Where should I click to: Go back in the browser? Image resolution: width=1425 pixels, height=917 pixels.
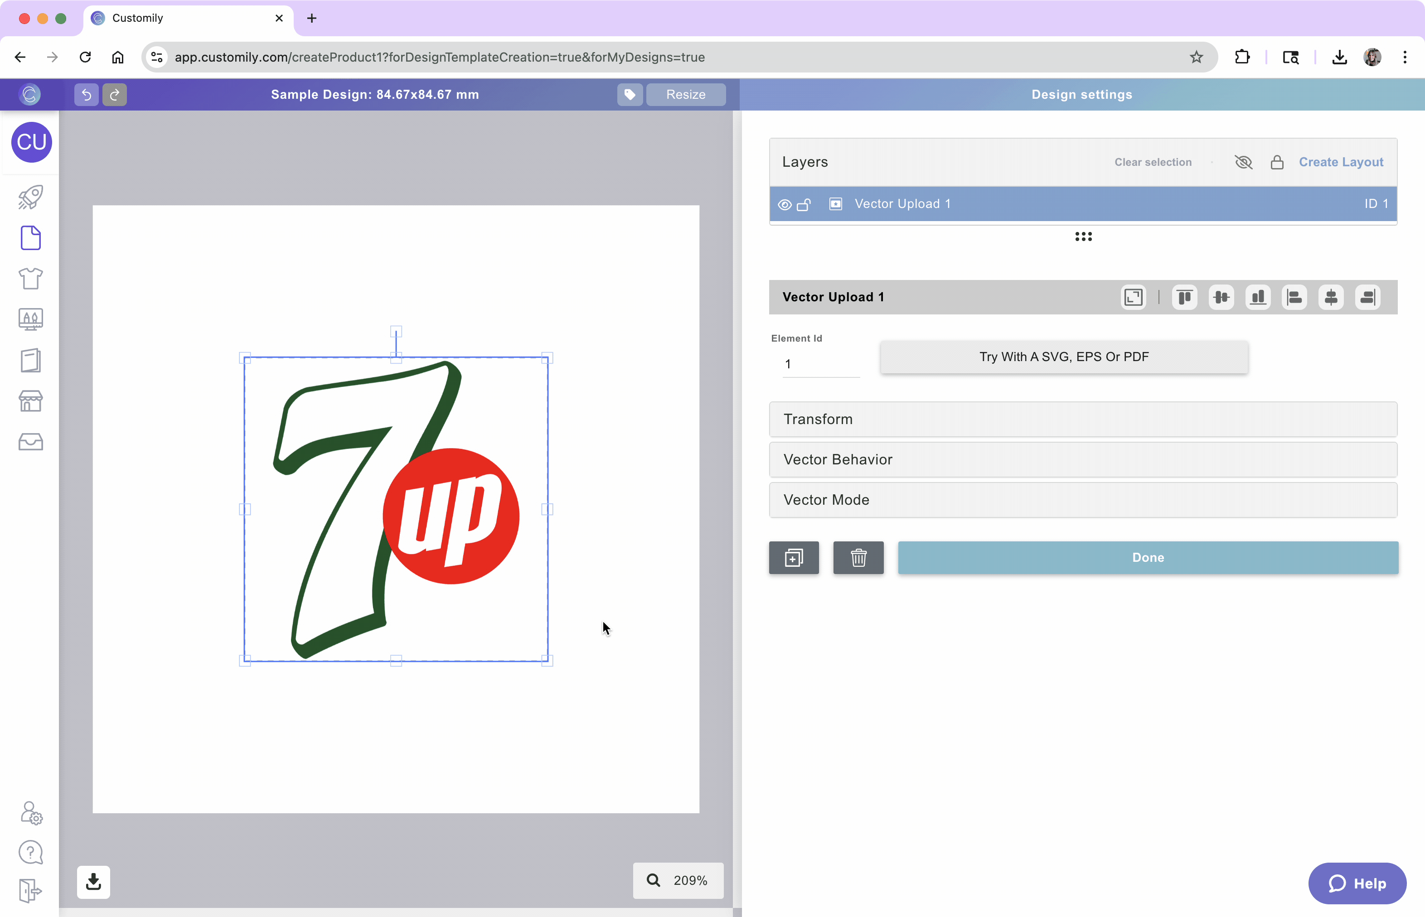point(20,57)
